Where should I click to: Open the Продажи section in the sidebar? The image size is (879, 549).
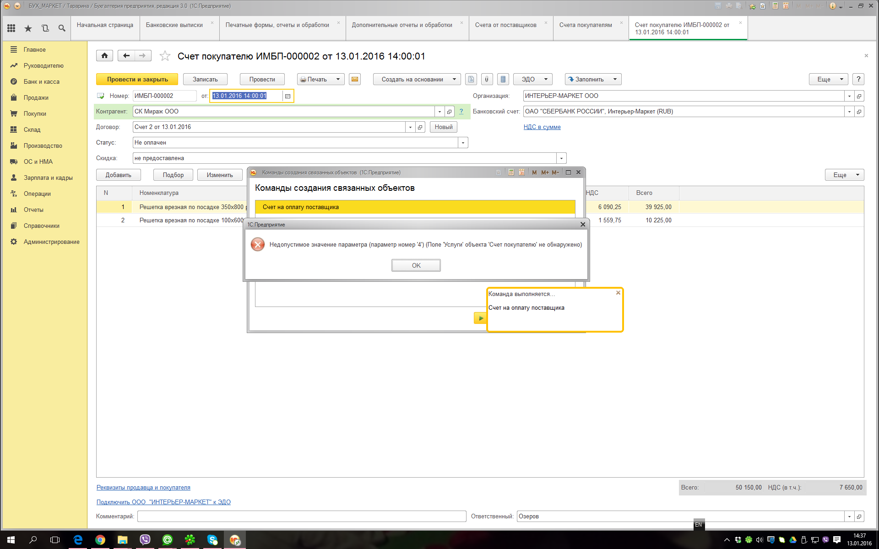click(36, 97)
